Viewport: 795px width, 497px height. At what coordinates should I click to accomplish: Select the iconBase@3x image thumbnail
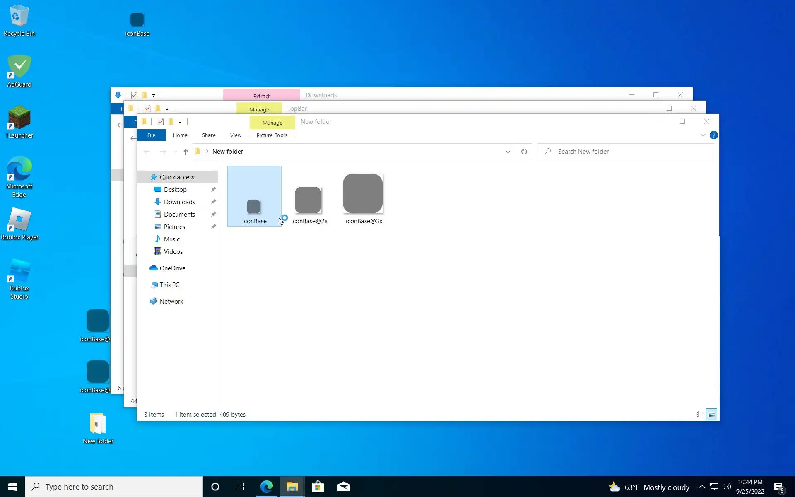click(363, 194)
